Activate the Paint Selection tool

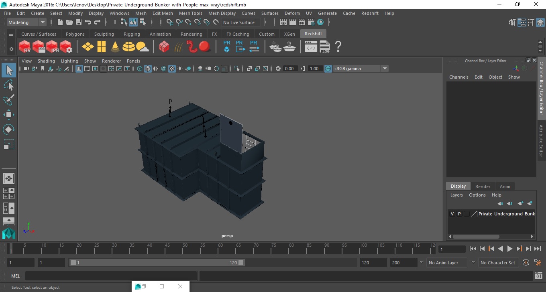click(x=9, y=100)
